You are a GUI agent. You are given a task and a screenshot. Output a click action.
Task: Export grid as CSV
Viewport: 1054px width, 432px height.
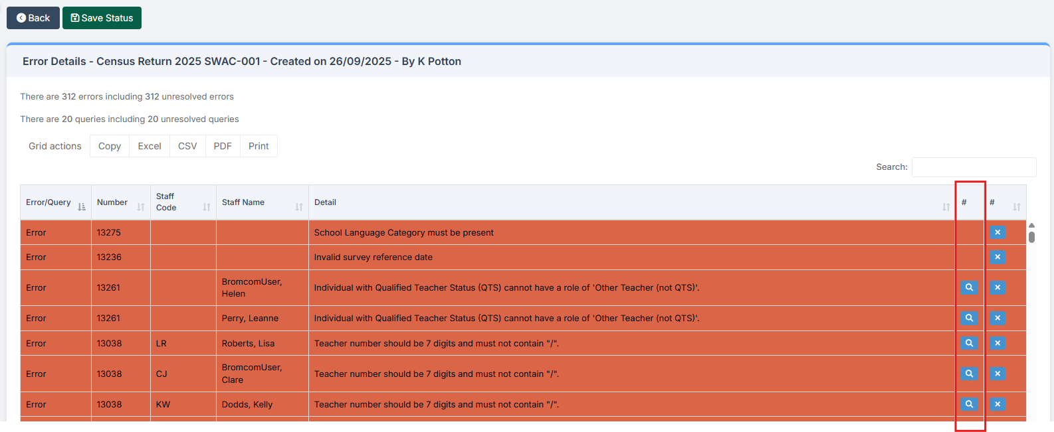(x=187, y=146)
